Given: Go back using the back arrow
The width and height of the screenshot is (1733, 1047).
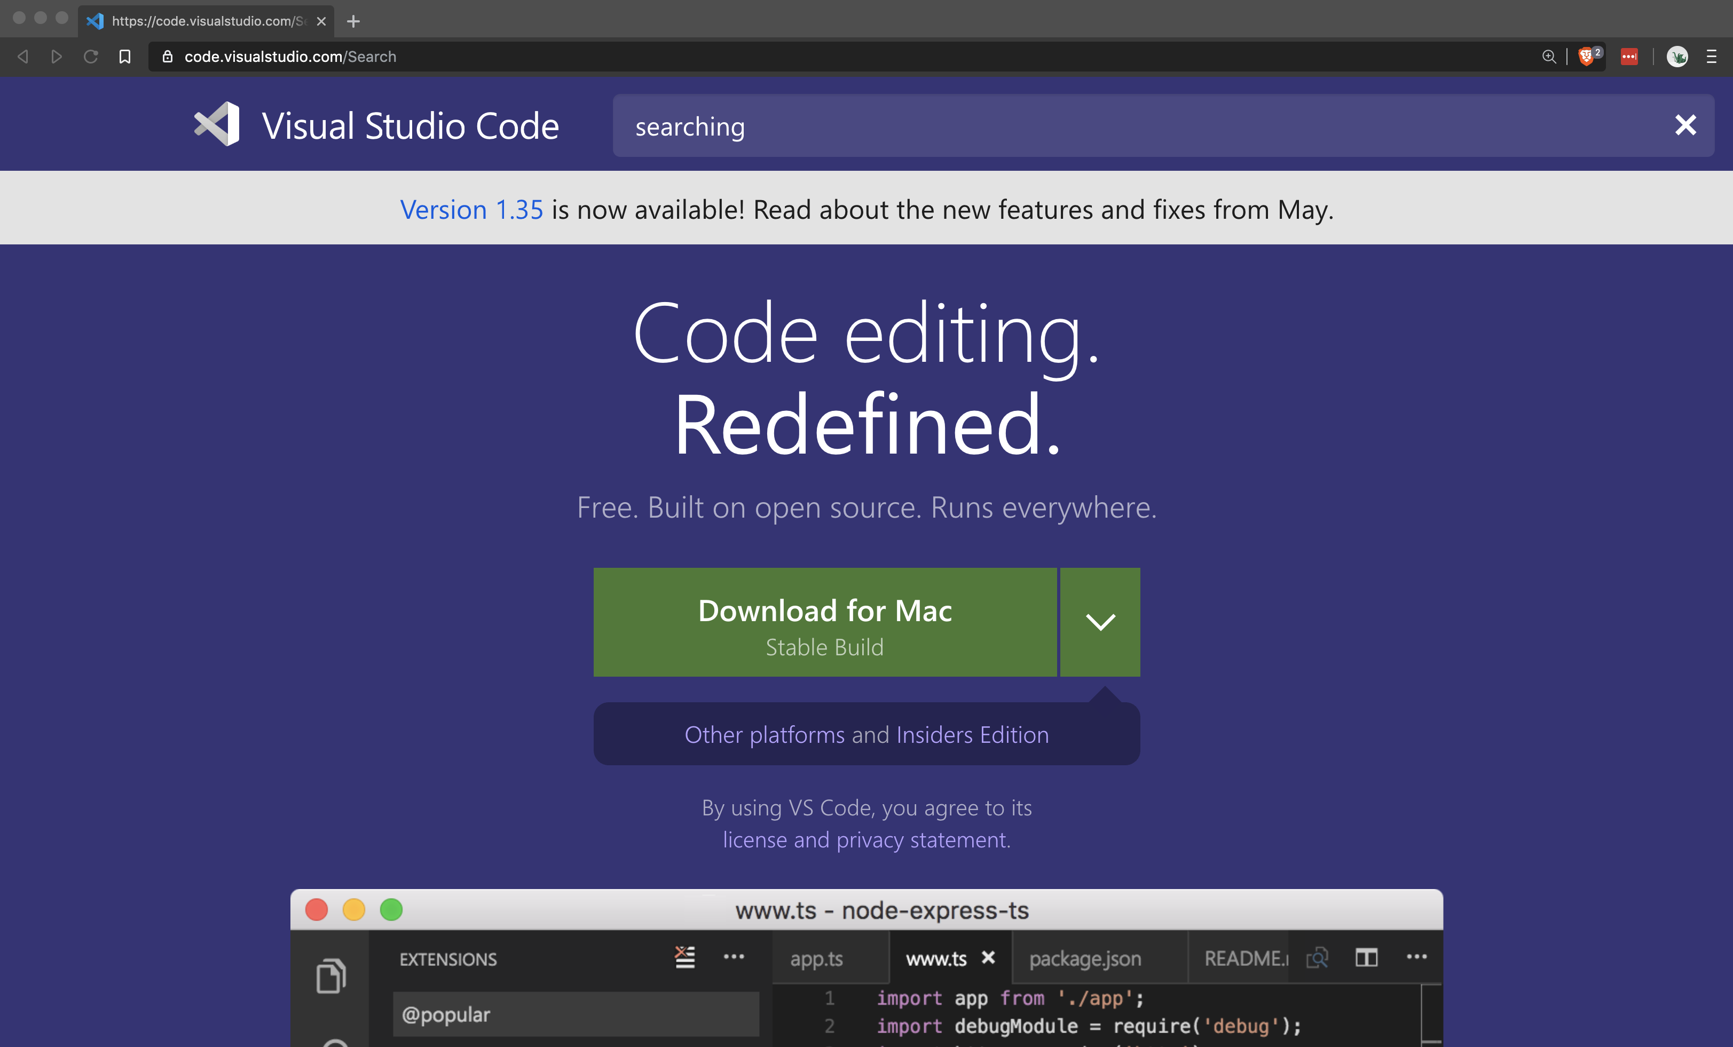Looking at the screenshot, I should coord(22,57).
